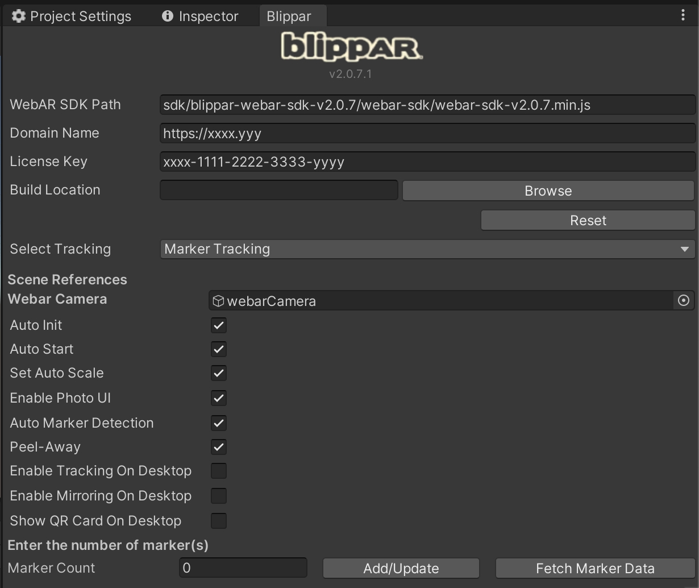Image resolution: width=699 pixels, height=588 pixels.
Task: Switch to the Project Settings tab
Action: click(72, 16)
